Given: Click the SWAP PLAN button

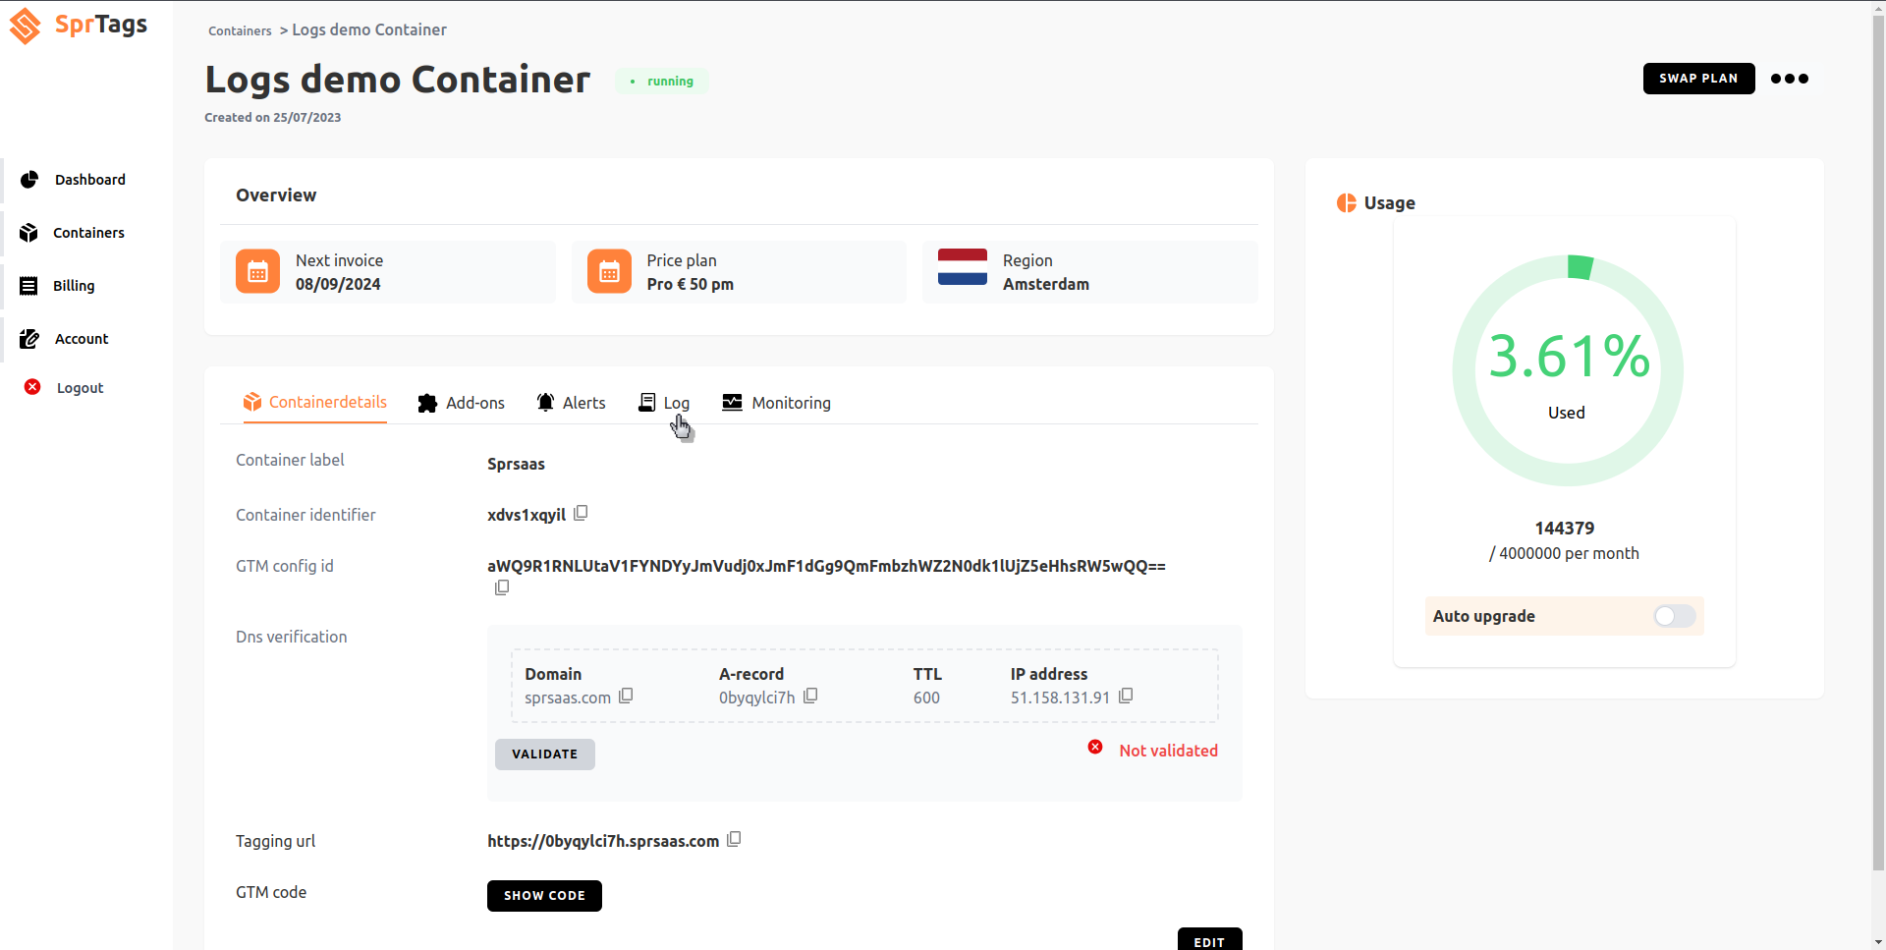Looking at the screenshot, I should [x=1698, y=79].
